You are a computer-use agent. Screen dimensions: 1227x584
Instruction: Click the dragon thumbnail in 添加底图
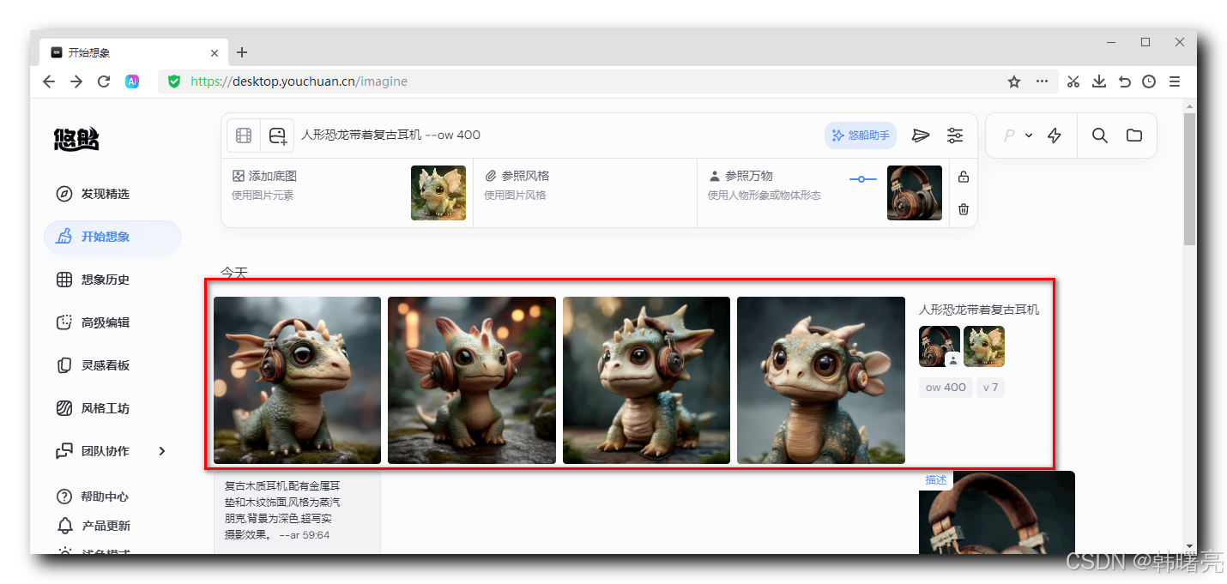click(438, 193)
